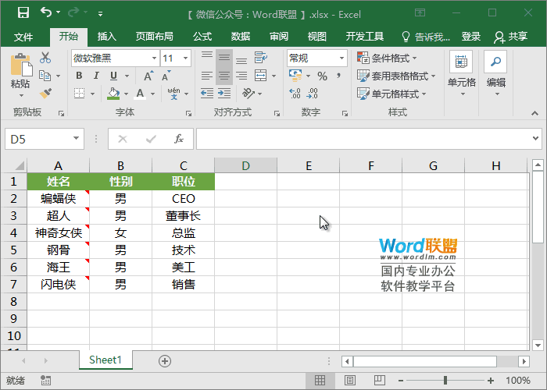Click the formula bar input field

tap(363, 139)
